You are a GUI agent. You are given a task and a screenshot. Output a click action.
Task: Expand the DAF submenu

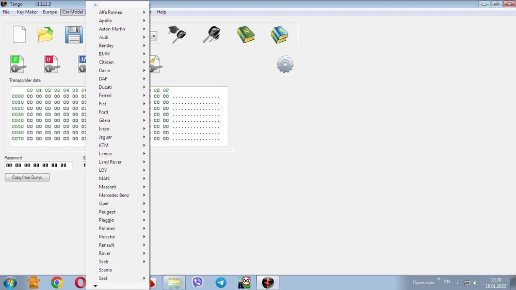(118, 78)
